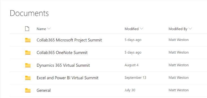This screenshot has height=98, width=207.
Task: Open Excel and Power BI Virtual Summit
Action: 67,78
